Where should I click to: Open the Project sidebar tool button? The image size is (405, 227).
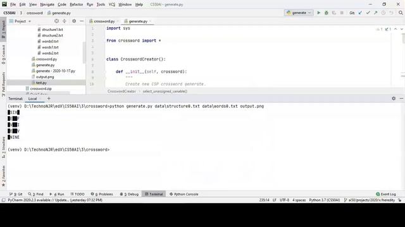pos(3,29)
